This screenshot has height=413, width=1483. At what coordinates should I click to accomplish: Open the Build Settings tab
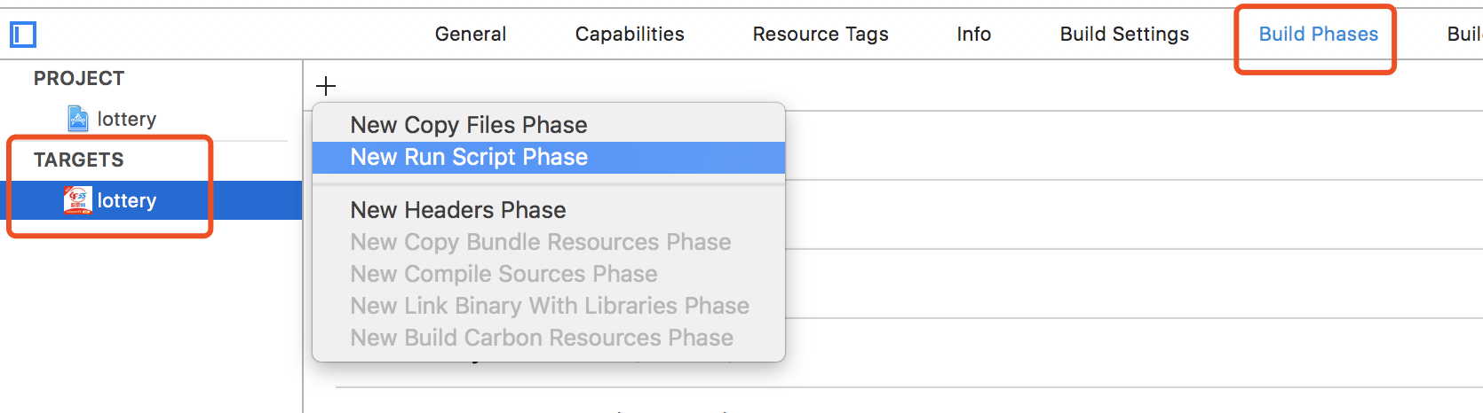tap(1124, 35)
